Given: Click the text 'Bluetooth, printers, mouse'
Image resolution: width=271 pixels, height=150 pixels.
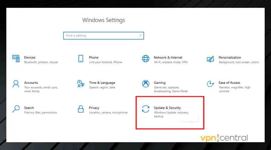Looking at the screenshot, I should coord(41,62).
